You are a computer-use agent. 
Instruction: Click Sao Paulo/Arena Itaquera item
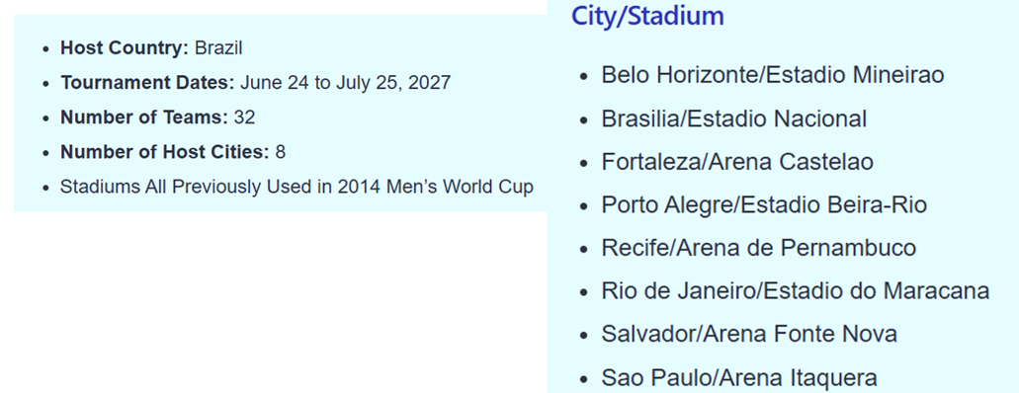(x=739, y=377)
